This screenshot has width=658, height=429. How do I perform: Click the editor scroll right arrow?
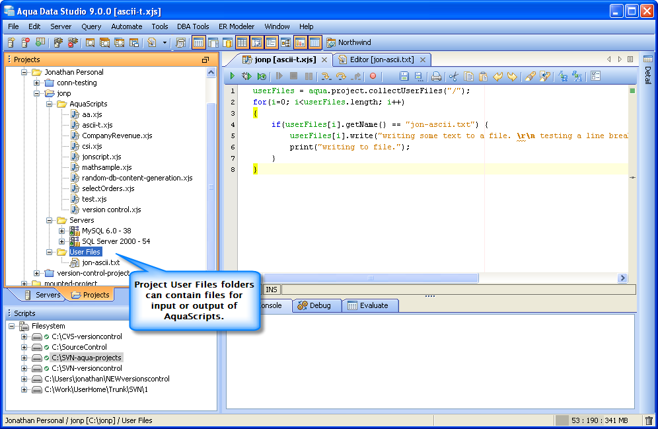[x=622, y=278]
